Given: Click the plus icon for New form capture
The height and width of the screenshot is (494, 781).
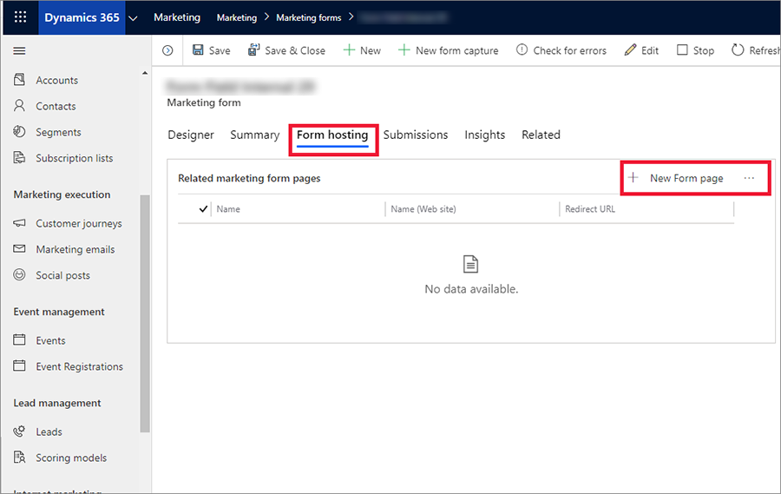Looking at the screenshot, I should 404,49.
